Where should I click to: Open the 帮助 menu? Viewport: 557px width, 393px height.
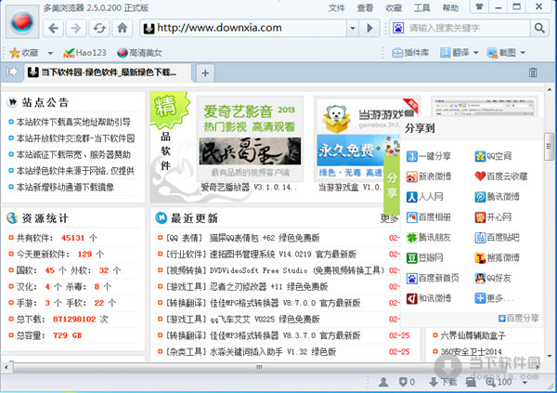point(450,7)
